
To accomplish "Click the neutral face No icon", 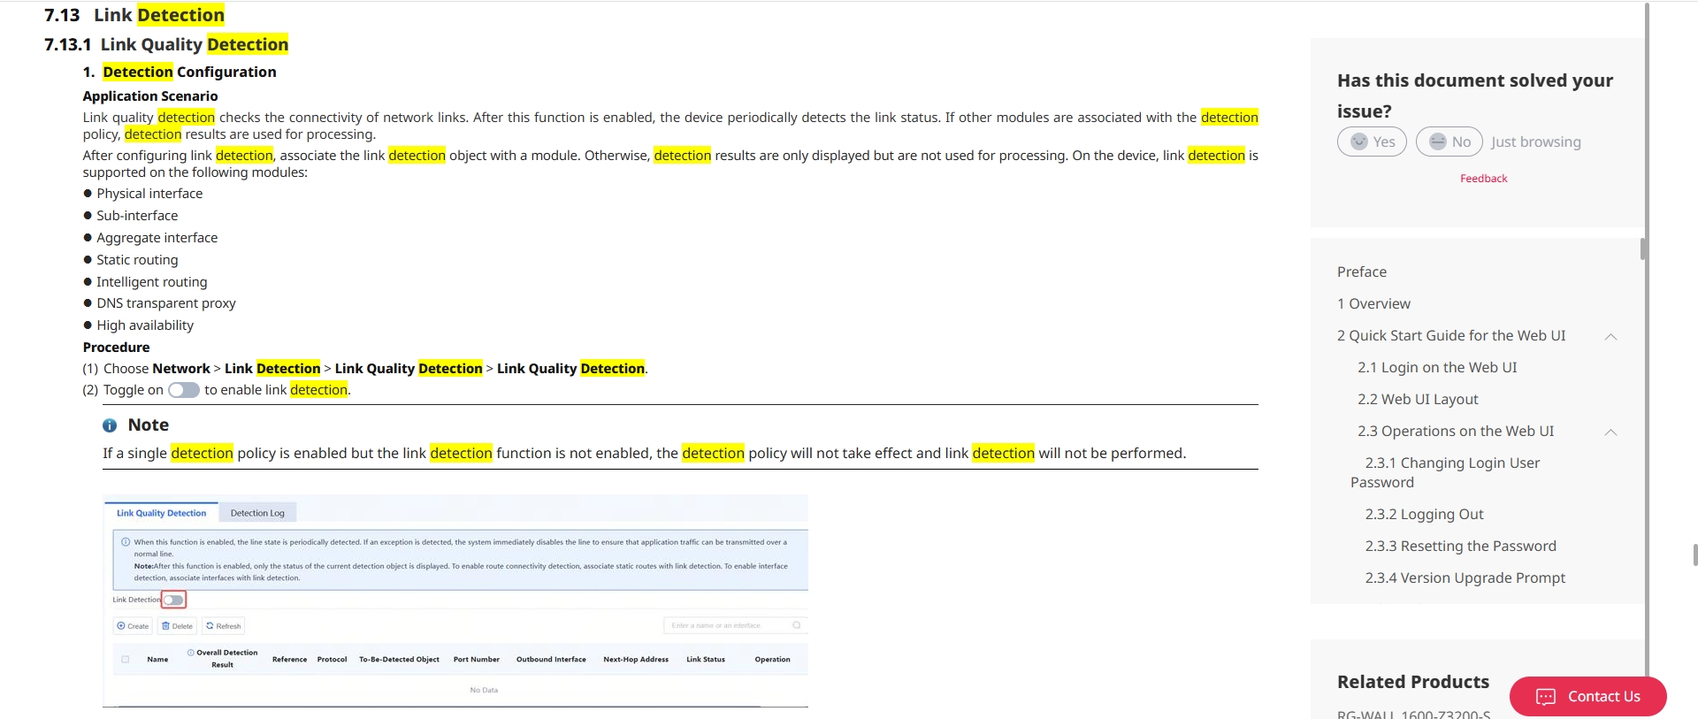I will [1438, 142].
